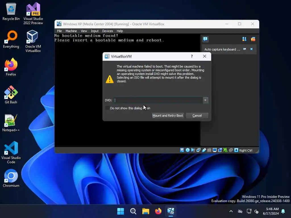
Task: Select the Firefox desktop shortcut
Action: point(11,67)
